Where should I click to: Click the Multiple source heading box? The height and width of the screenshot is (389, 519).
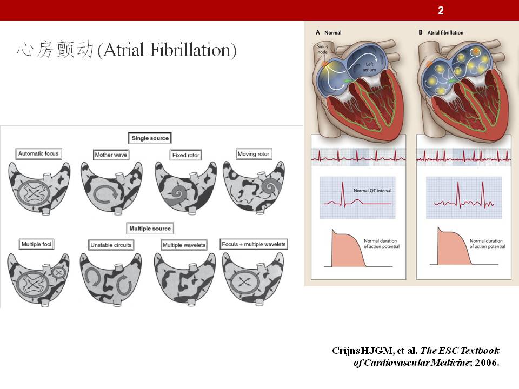coord(150,229)
